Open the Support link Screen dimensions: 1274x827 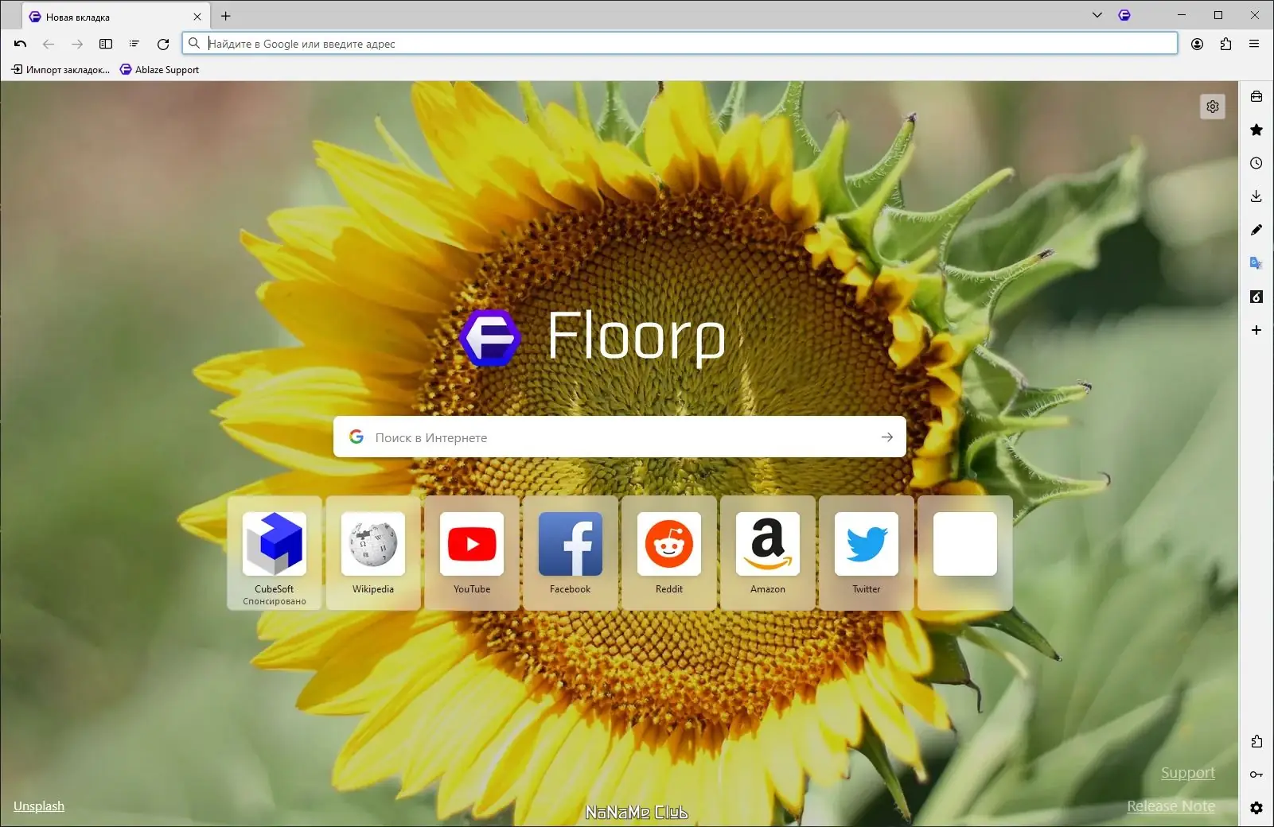[1188, 773]
